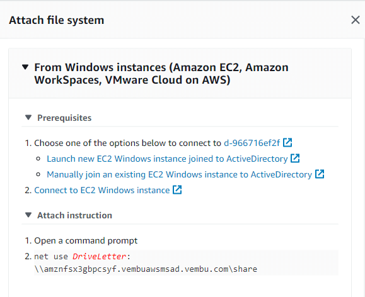Click the From Windows instances heading text

pos(161,74)
